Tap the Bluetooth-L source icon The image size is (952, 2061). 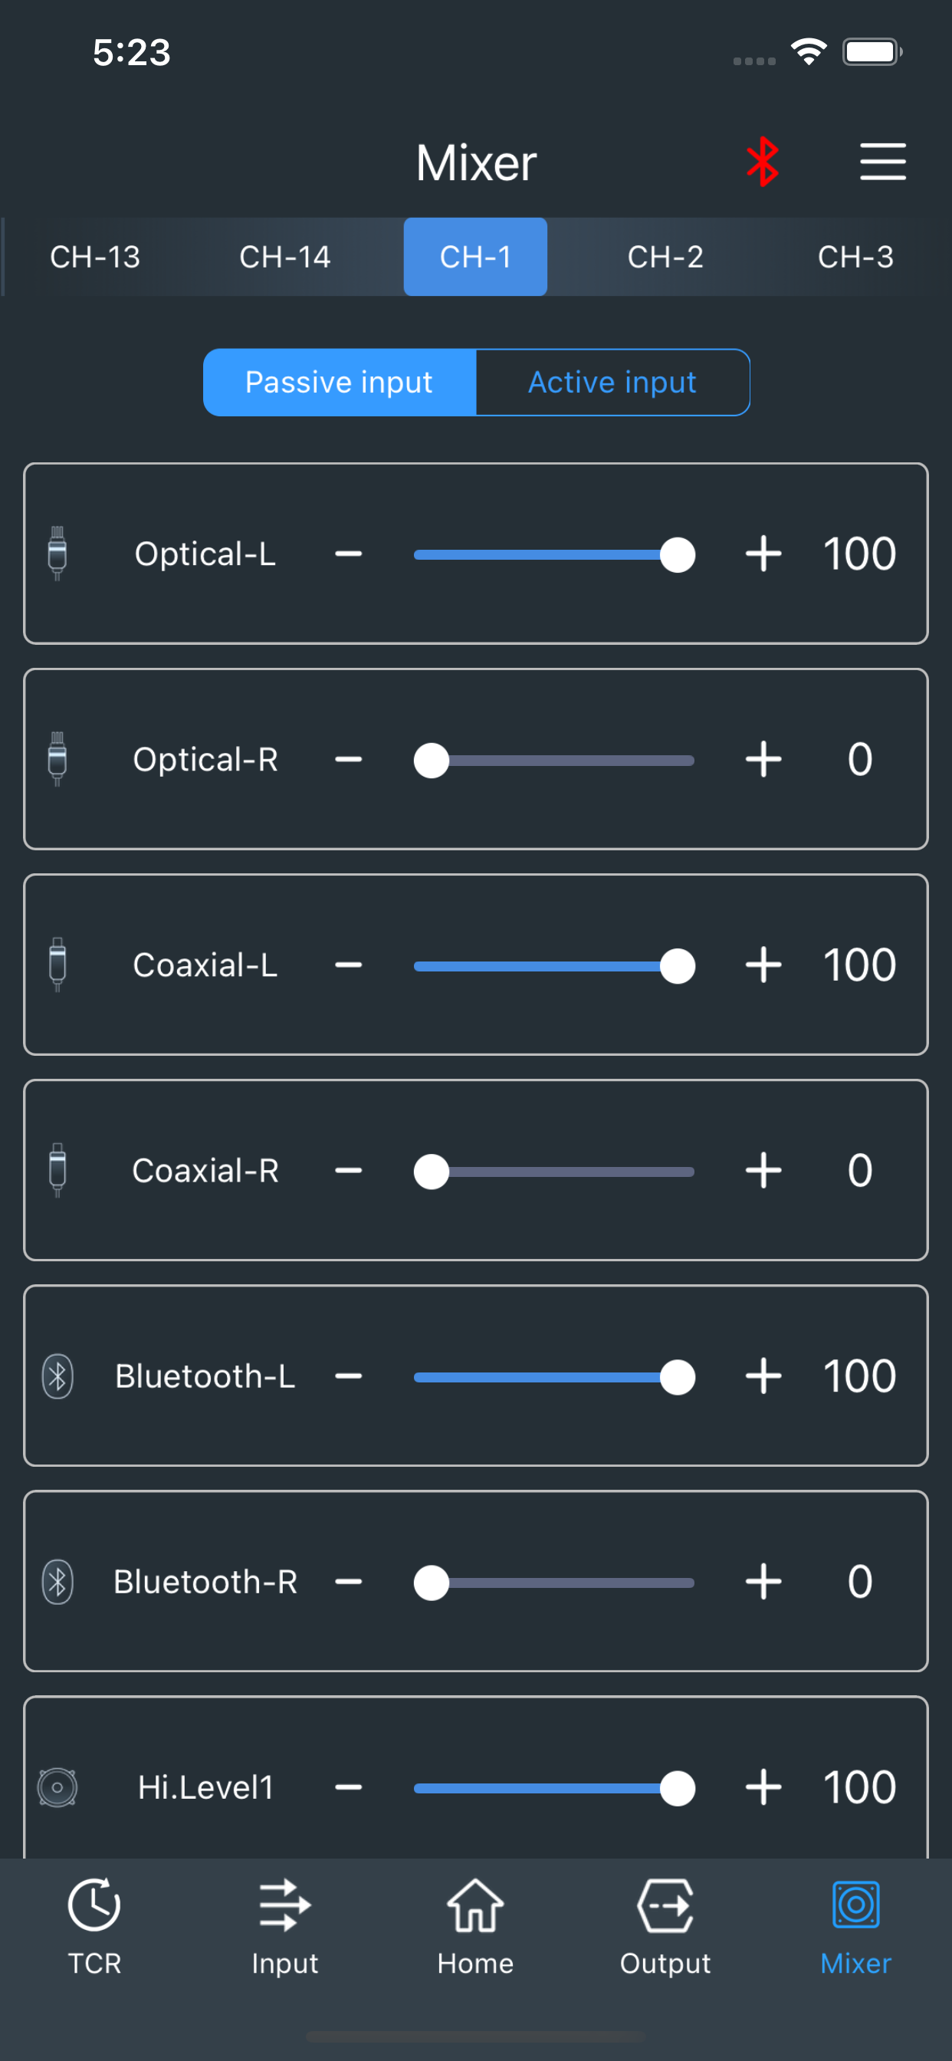click(x=57, y=1376)
